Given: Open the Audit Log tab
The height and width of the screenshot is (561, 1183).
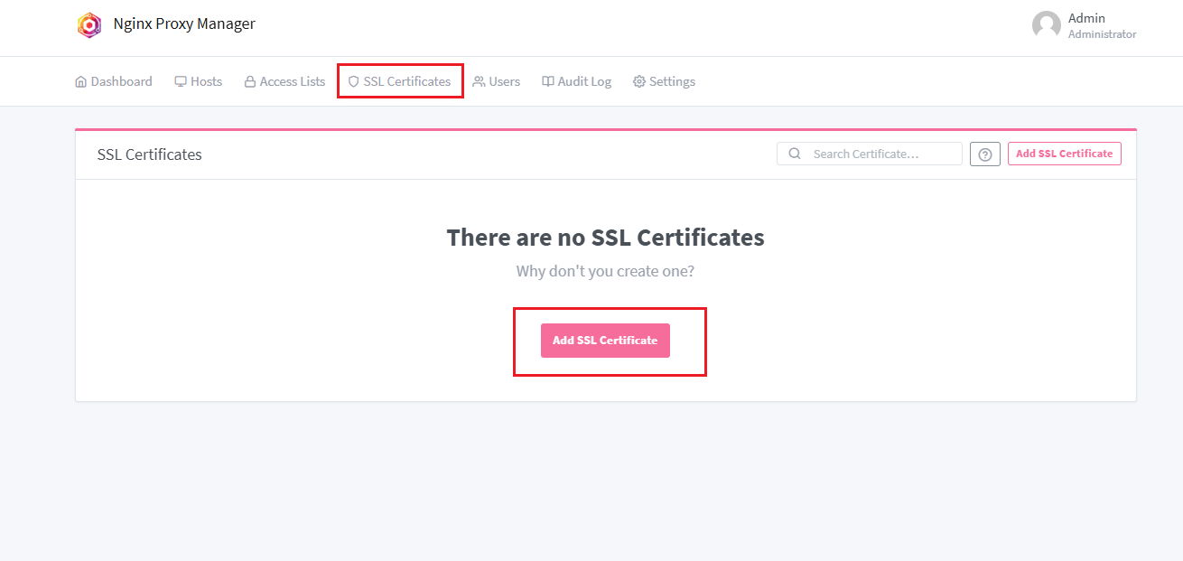Looking at the screenshot, I should (584, 81).
